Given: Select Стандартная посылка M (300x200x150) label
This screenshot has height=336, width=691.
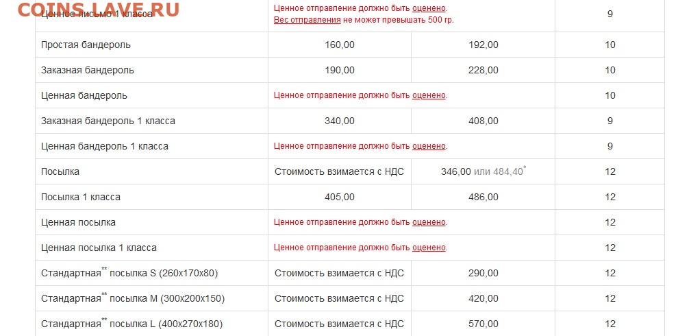Looking at the screenshot, I should coord(133,298).
